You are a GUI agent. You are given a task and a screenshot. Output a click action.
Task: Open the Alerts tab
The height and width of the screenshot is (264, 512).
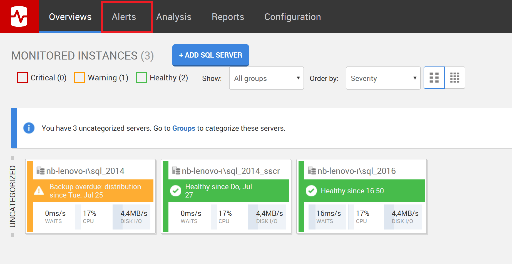click(124, 17)
